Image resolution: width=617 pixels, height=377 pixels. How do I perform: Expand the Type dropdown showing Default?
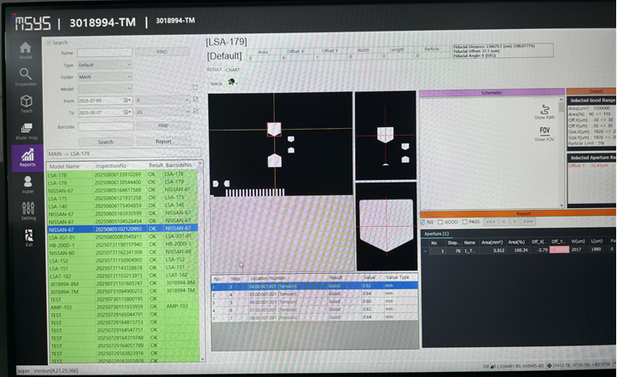tap(104, 65)
